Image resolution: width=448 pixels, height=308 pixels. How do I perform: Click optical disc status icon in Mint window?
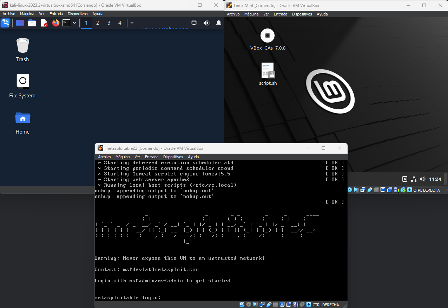(350, 190)
